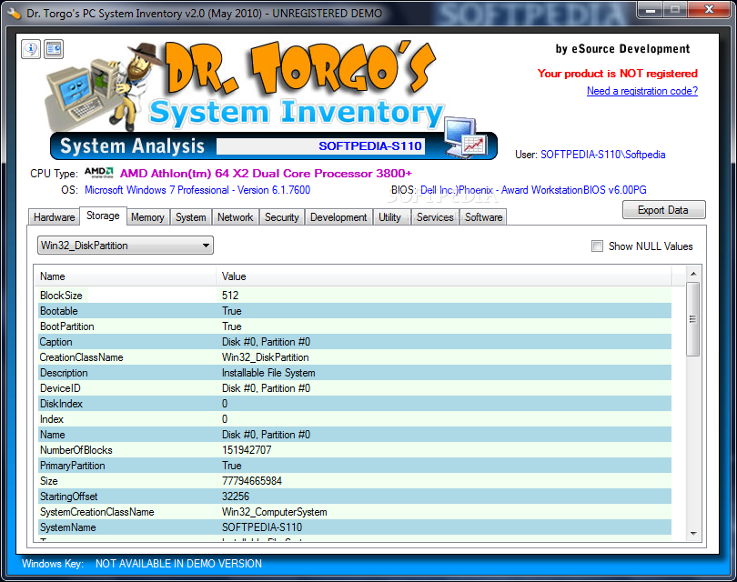Click the scrollbar up arrow in the list
737x582 pixels.
693,274
